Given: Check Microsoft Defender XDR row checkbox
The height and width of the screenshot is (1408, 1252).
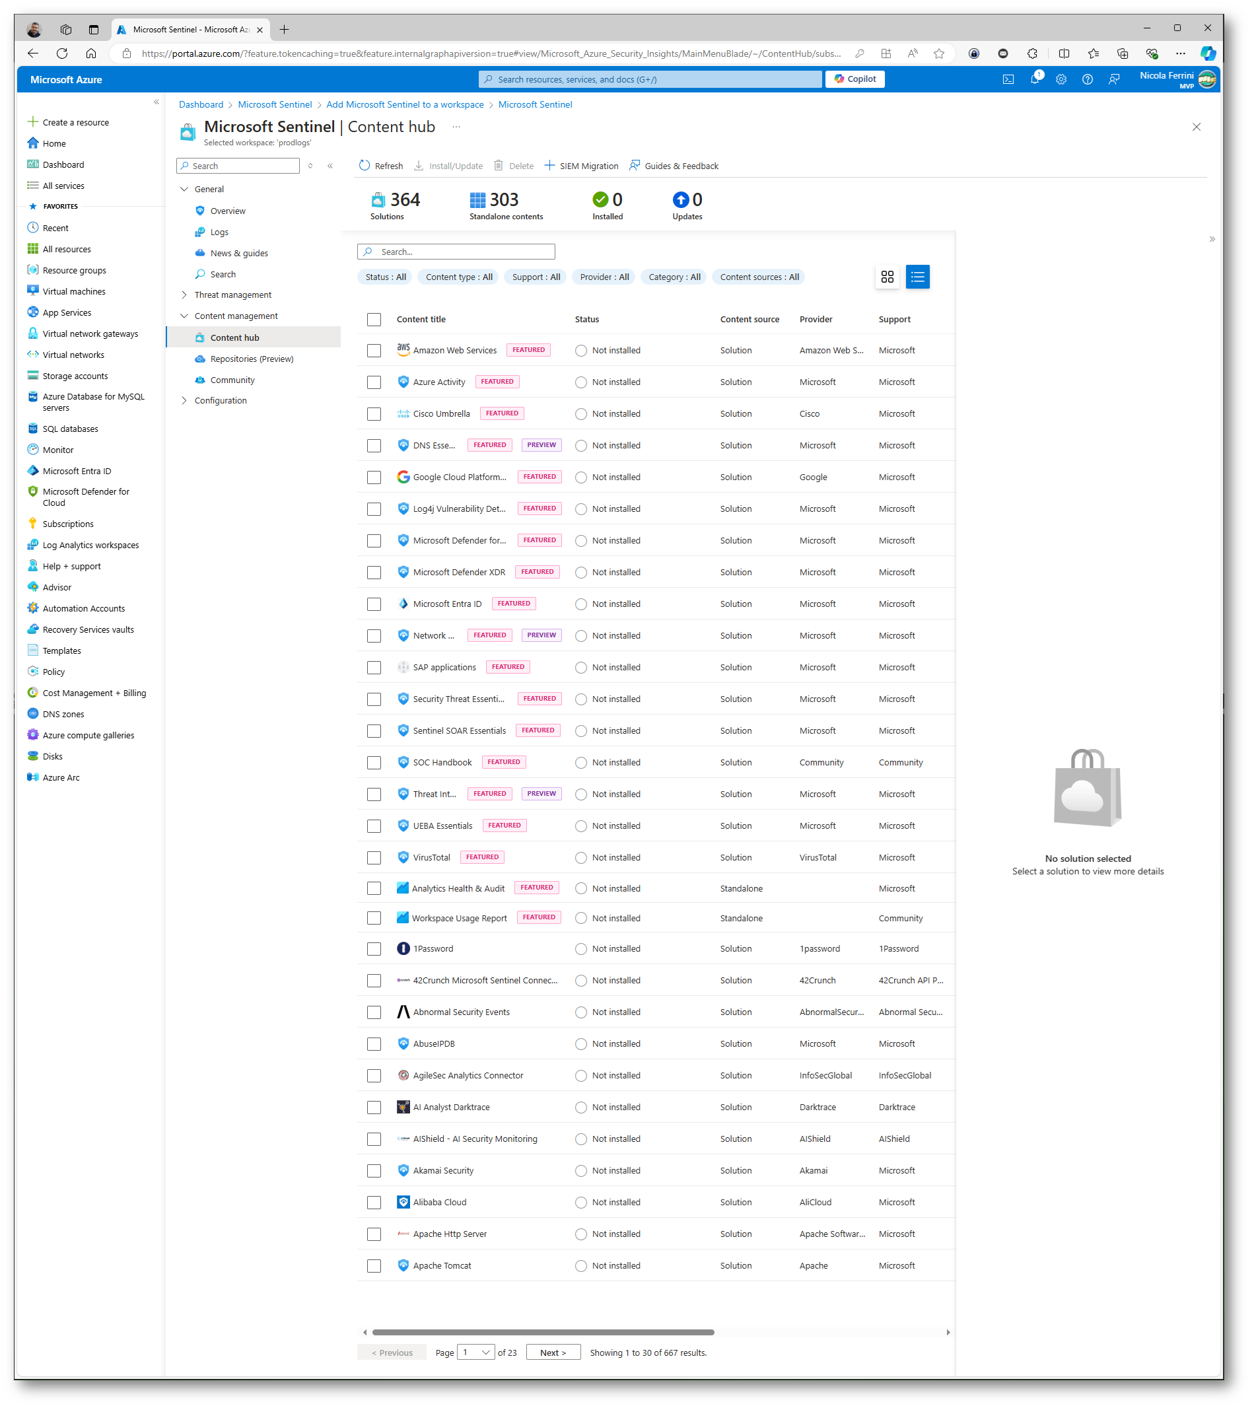Looking at the screenshot, I should click(374, 572).
